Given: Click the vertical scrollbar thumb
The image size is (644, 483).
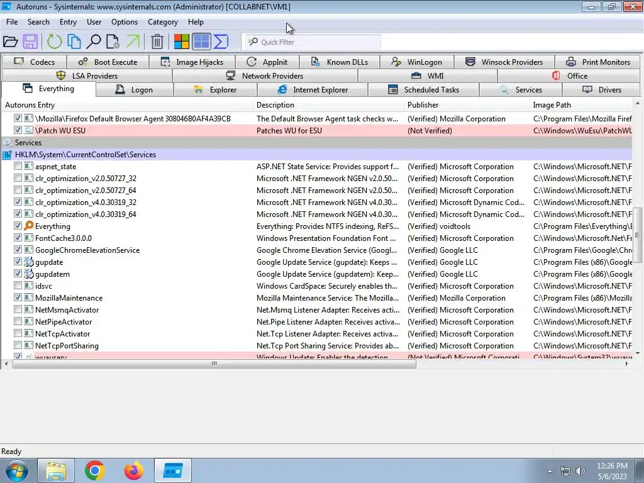Looking at the screenshot, I should (637, 235).
